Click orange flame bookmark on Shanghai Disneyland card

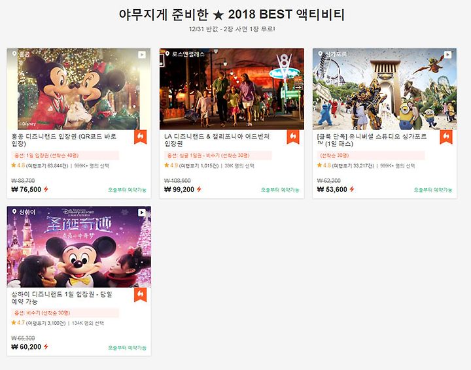(140, 294)
